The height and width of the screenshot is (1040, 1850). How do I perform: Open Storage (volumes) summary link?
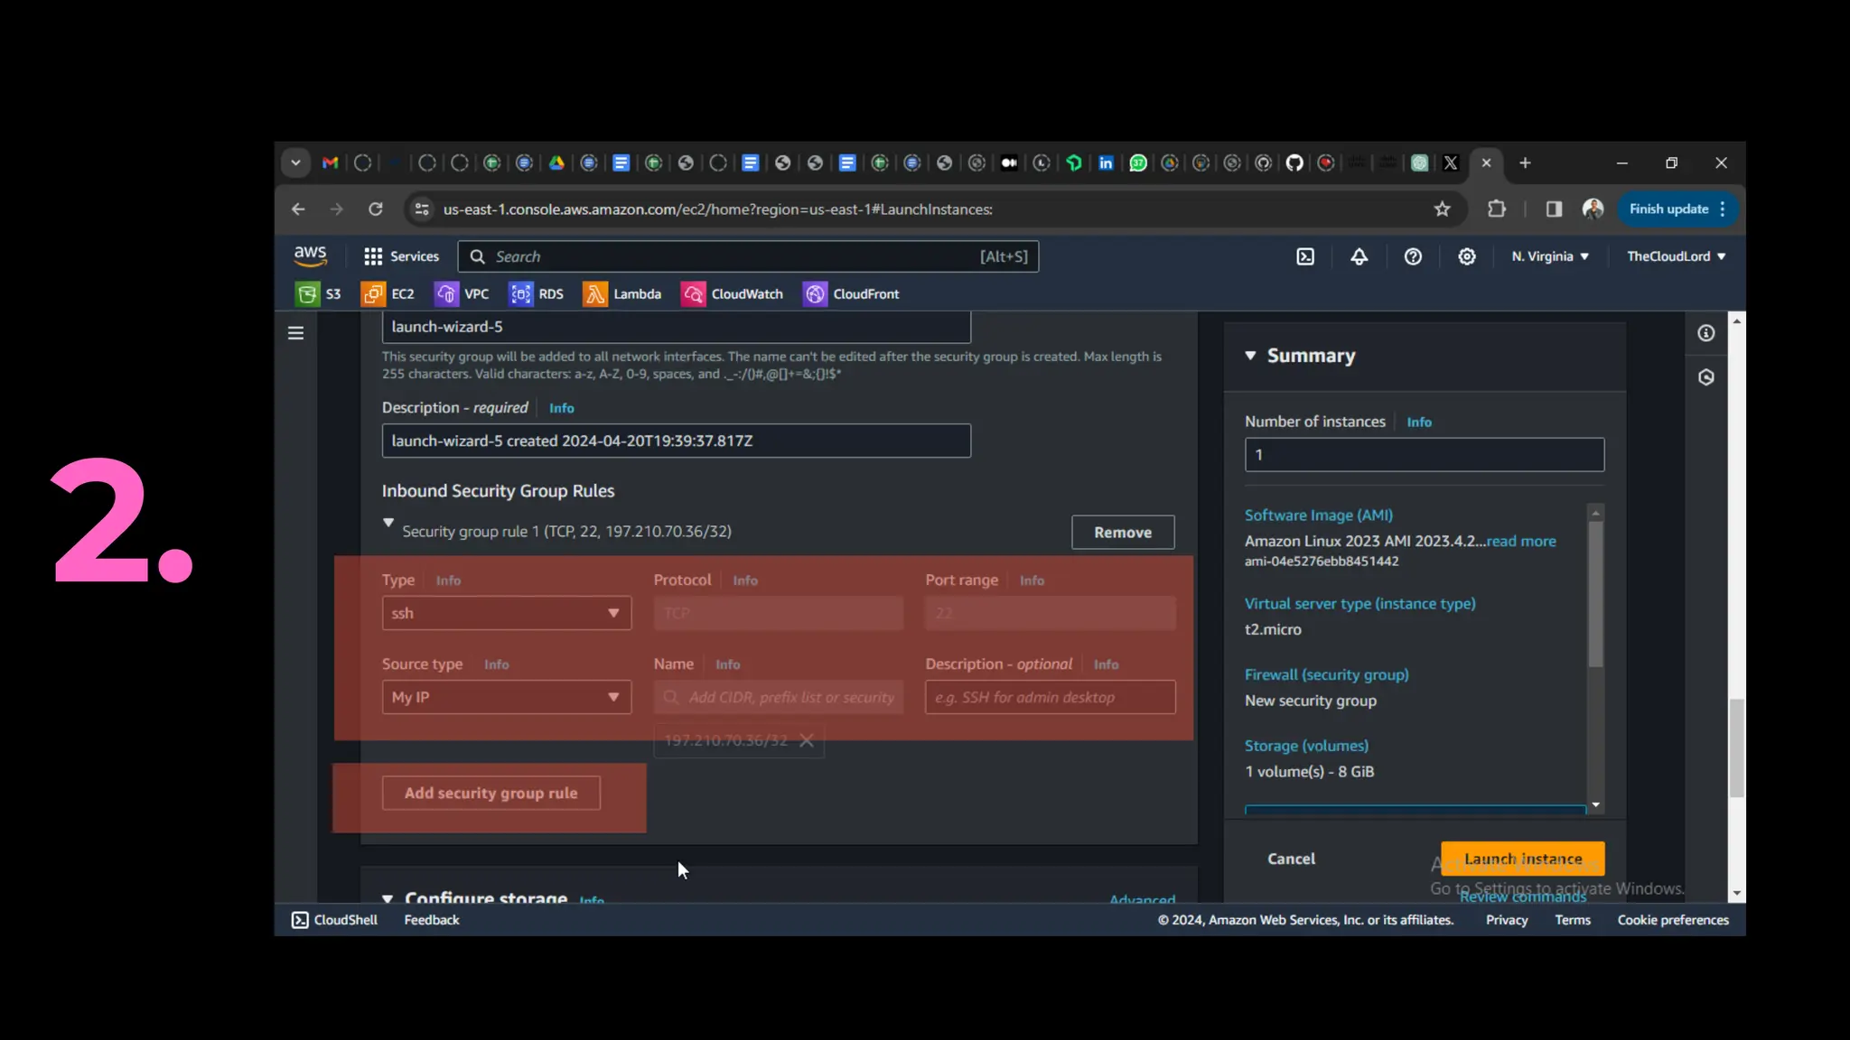click(1306, 747)
